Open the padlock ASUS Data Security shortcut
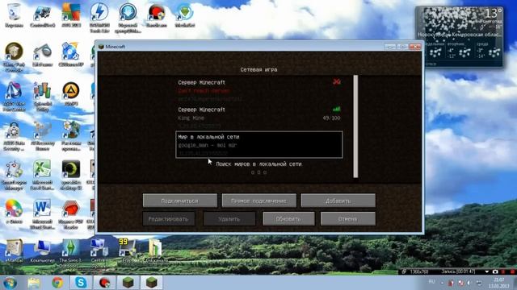Viewport: 517px width, 290px height. [14, 136]
